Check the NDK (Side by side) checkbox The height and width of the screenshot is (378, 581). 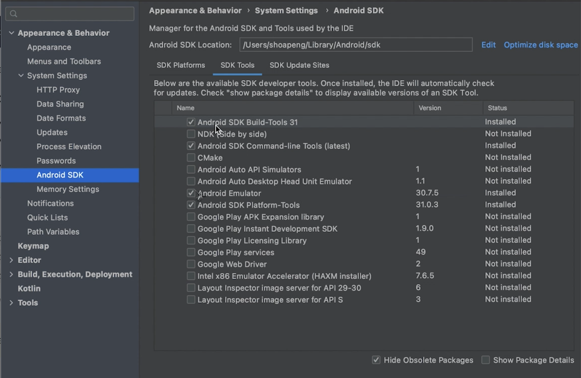click(x=191, y=133)
